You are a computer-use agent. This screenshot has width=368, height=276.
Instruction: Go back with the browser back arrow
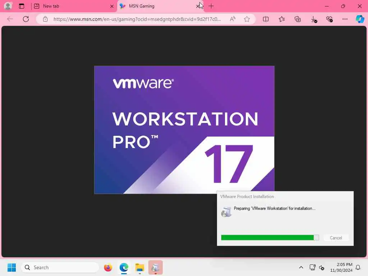point(10,19)
